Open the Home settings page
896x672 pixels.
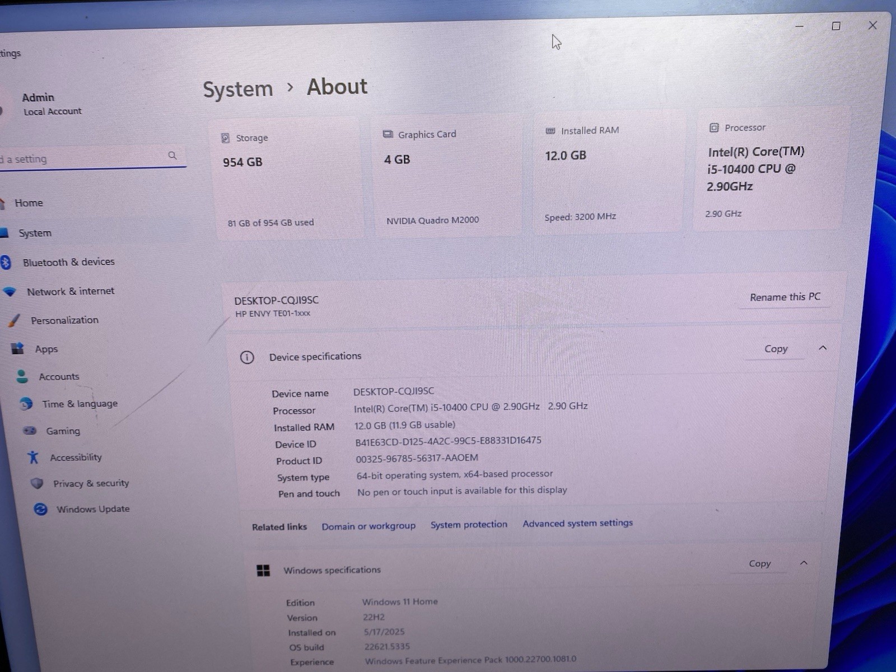tap(29, 203)
